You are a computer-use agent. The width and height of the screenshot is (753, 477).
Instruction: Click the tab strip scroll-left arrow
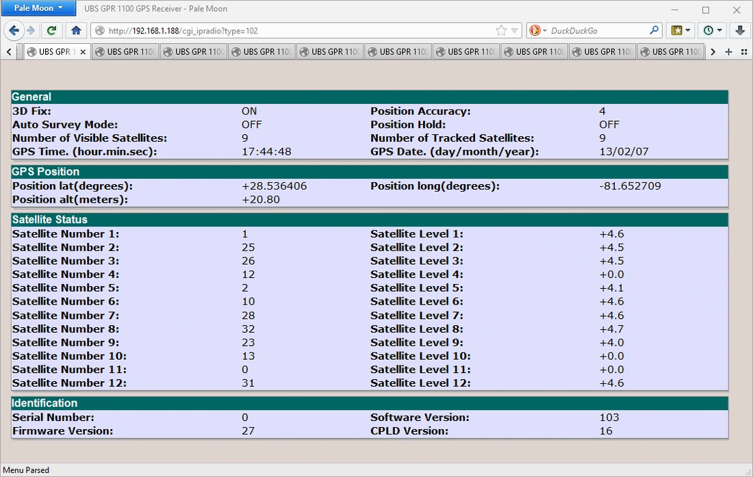click(9, 52)
